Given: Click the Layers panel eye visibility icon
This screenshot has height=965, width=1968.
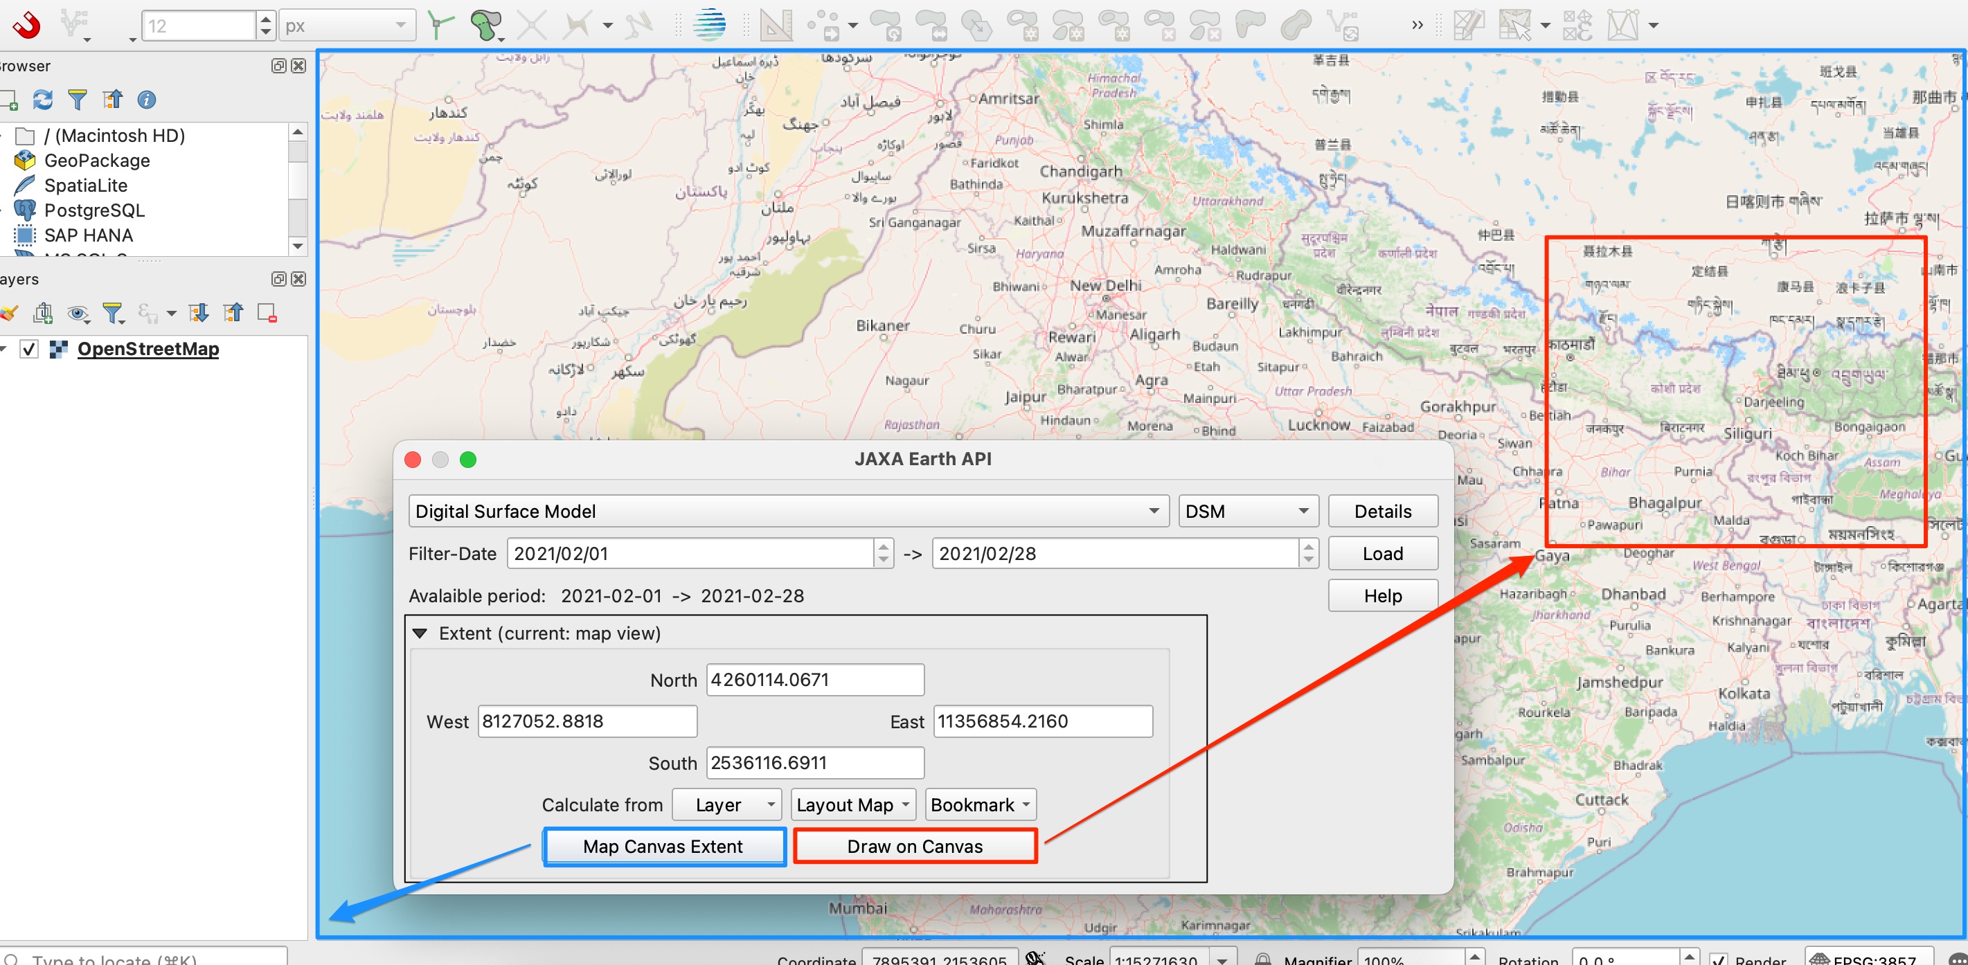Looking at the screenshot, I should 77,313.
